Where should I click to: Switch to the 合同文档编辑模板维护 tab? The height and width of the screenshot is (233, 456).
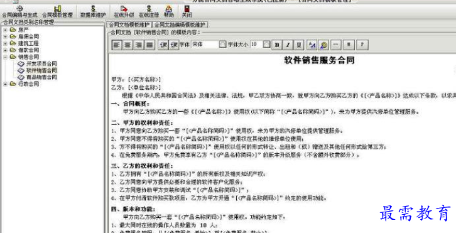click(x=180, y=24)
